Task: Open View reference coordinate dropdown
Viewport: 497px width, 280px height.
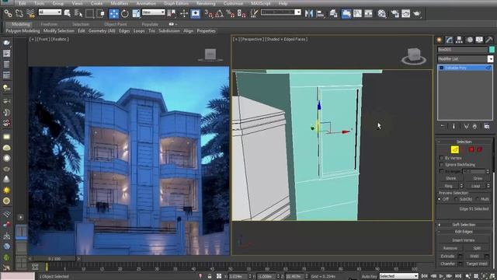Action: coord(154,12)
